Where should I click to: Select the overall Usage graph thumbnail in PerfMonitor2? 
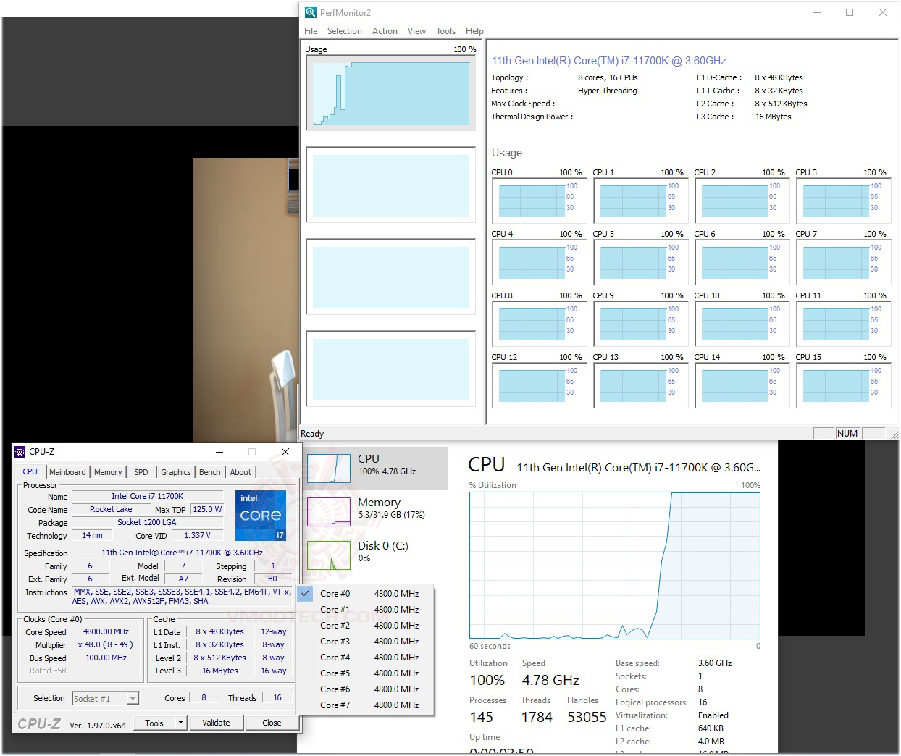tap(391, 93)
